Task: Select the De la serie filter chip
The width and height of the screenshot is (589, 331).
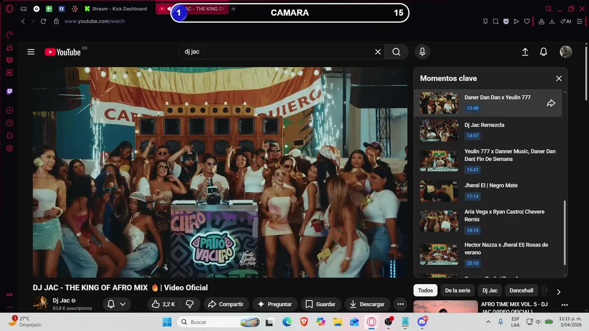Action: 457,291
